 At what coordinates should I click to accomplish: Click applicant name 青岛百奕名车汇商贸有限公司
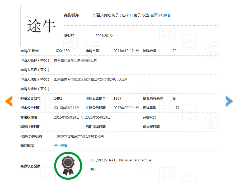click(x=76, y=60)
